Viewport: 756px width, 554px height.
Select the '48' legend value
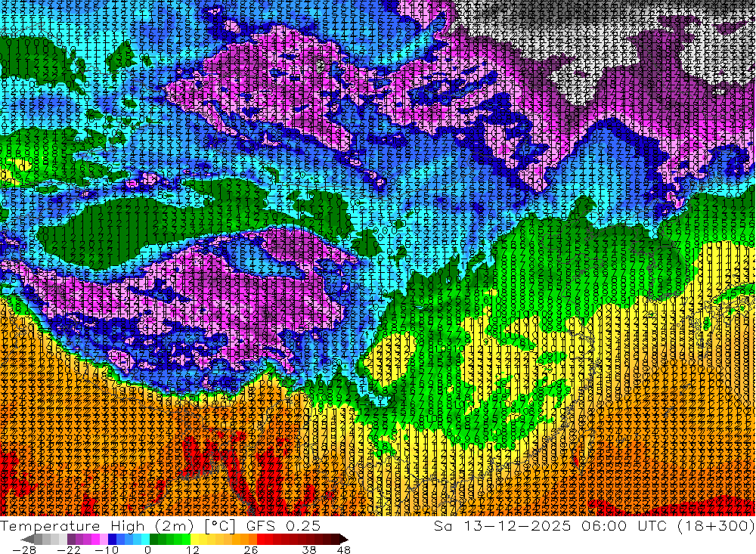[x=343, y=549]
